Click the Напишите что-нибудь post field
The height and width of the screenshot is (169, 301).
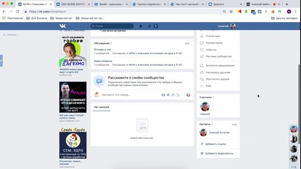tap(116, 95)
